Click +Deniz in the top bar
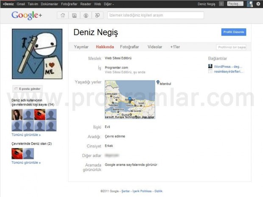 pyautogui.click(x=8, y=4)
